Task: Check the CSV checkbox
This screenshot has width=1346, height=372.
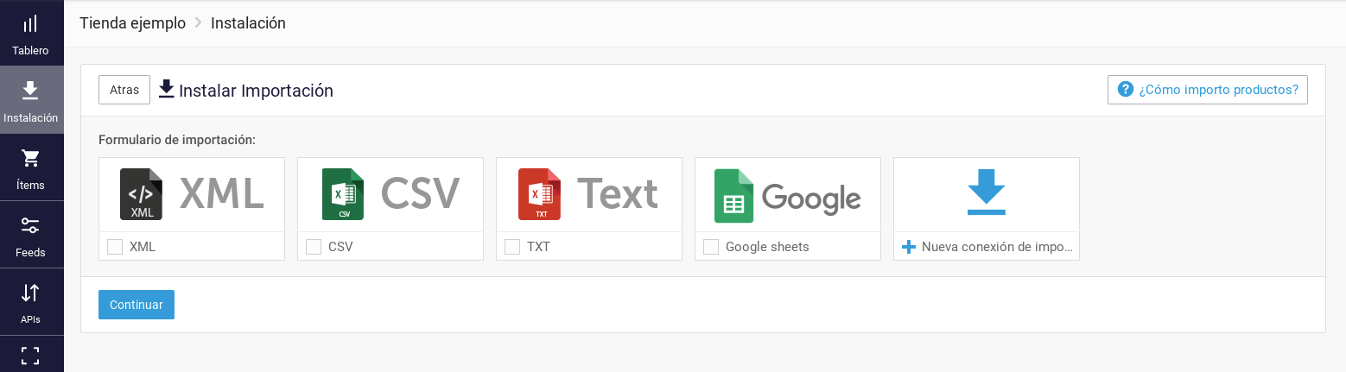Action: pos(314,247)
